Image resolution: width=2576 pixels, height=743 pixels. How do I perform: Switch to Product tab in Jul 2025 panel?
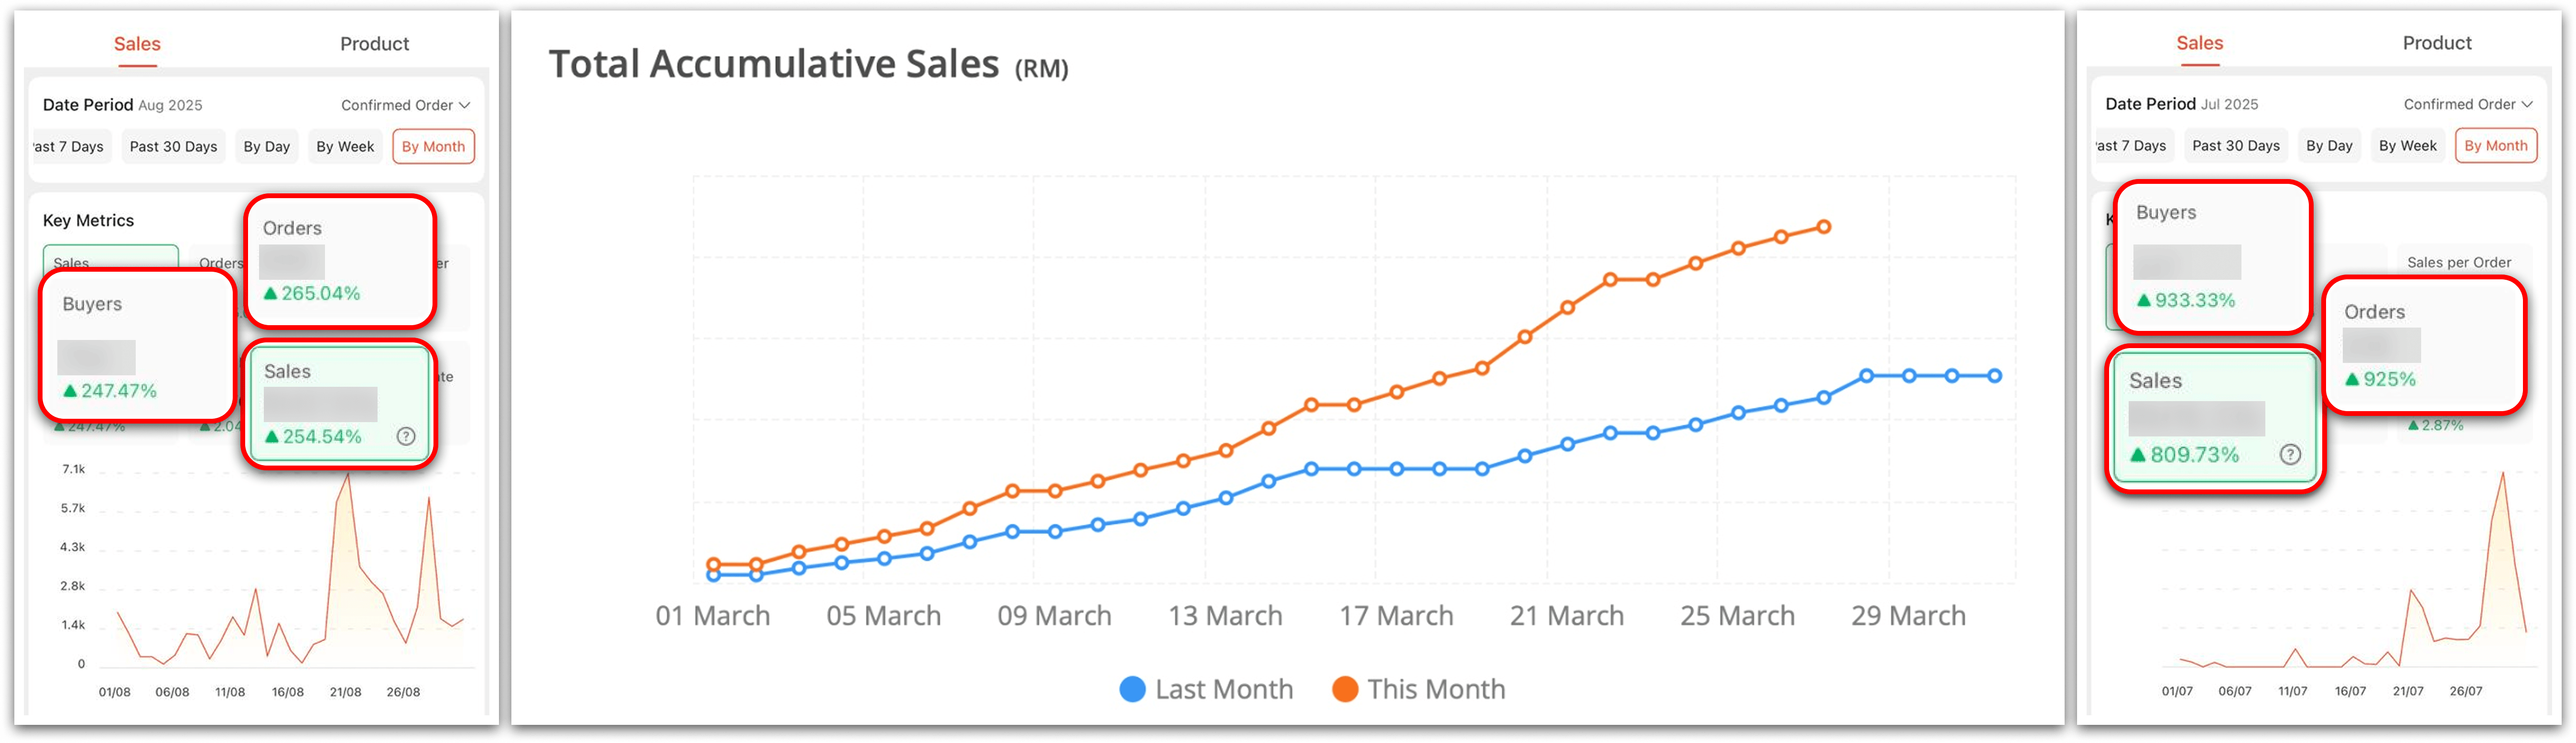click(2436, 43)
